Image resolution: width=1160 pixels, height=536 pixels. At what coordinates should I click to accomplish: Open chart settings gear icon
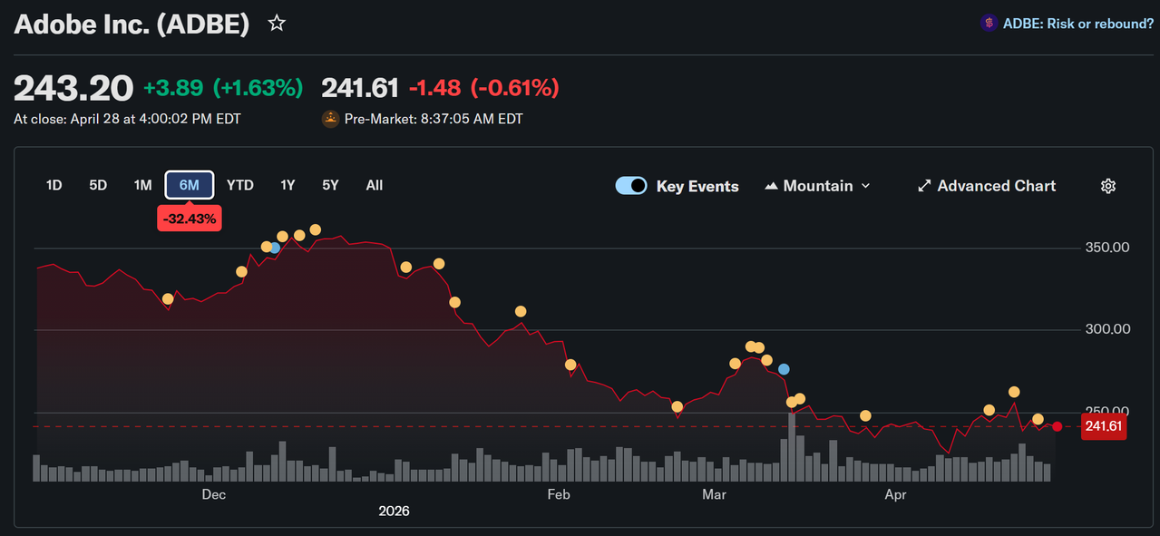1108,186
